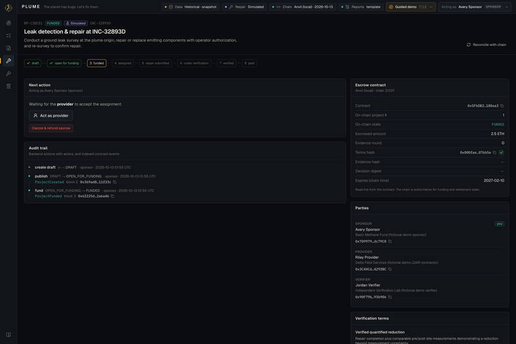Click the Act as provider button
The width and height of the screenshot is (516, 344).
click(x=51, y=115)
